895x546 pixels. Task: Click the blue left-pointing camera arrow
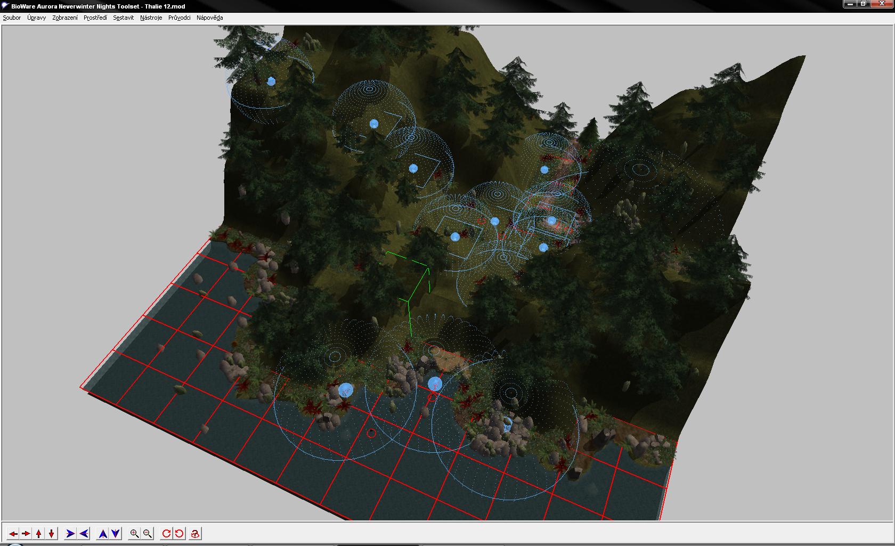coord(84,533)
